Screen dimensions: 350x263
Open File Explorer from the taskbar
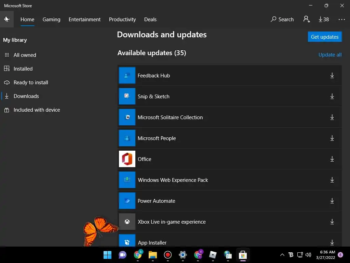click(x=153, y=255)
